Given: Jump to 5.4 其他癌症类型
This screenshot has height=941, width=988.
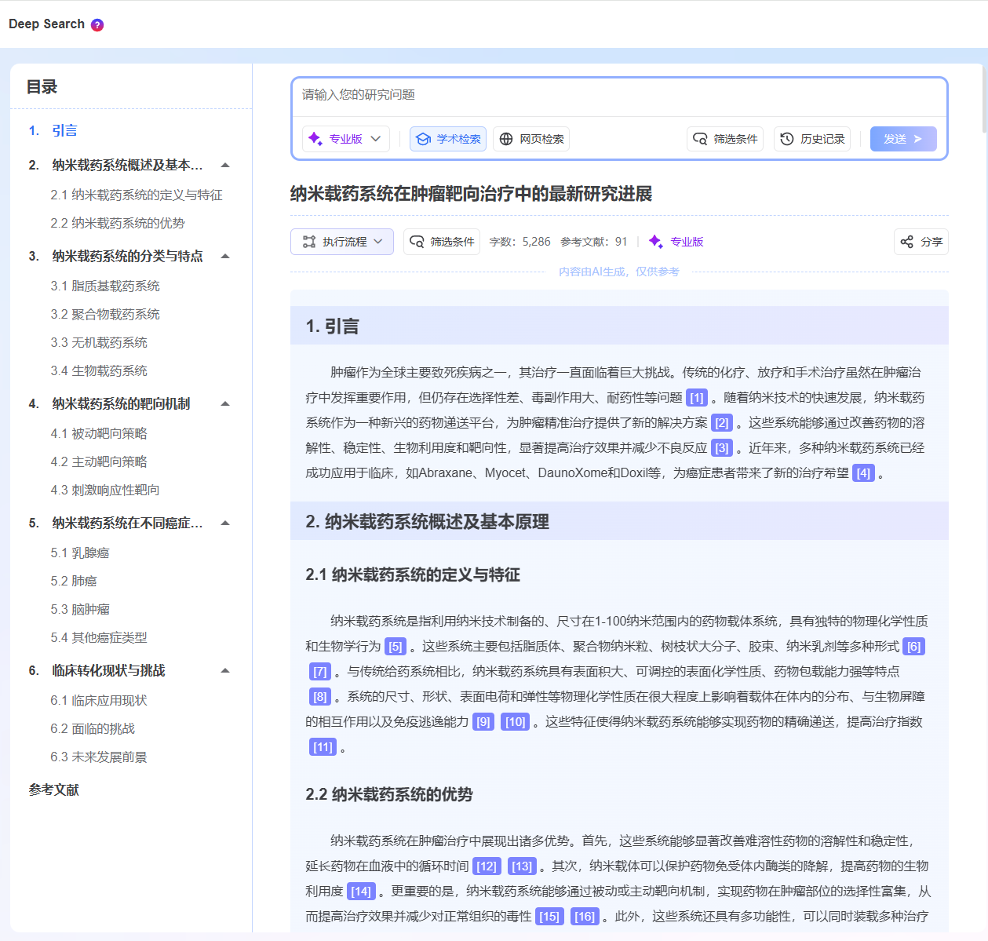Looking at the screenshot, I should tap(99, 637).
